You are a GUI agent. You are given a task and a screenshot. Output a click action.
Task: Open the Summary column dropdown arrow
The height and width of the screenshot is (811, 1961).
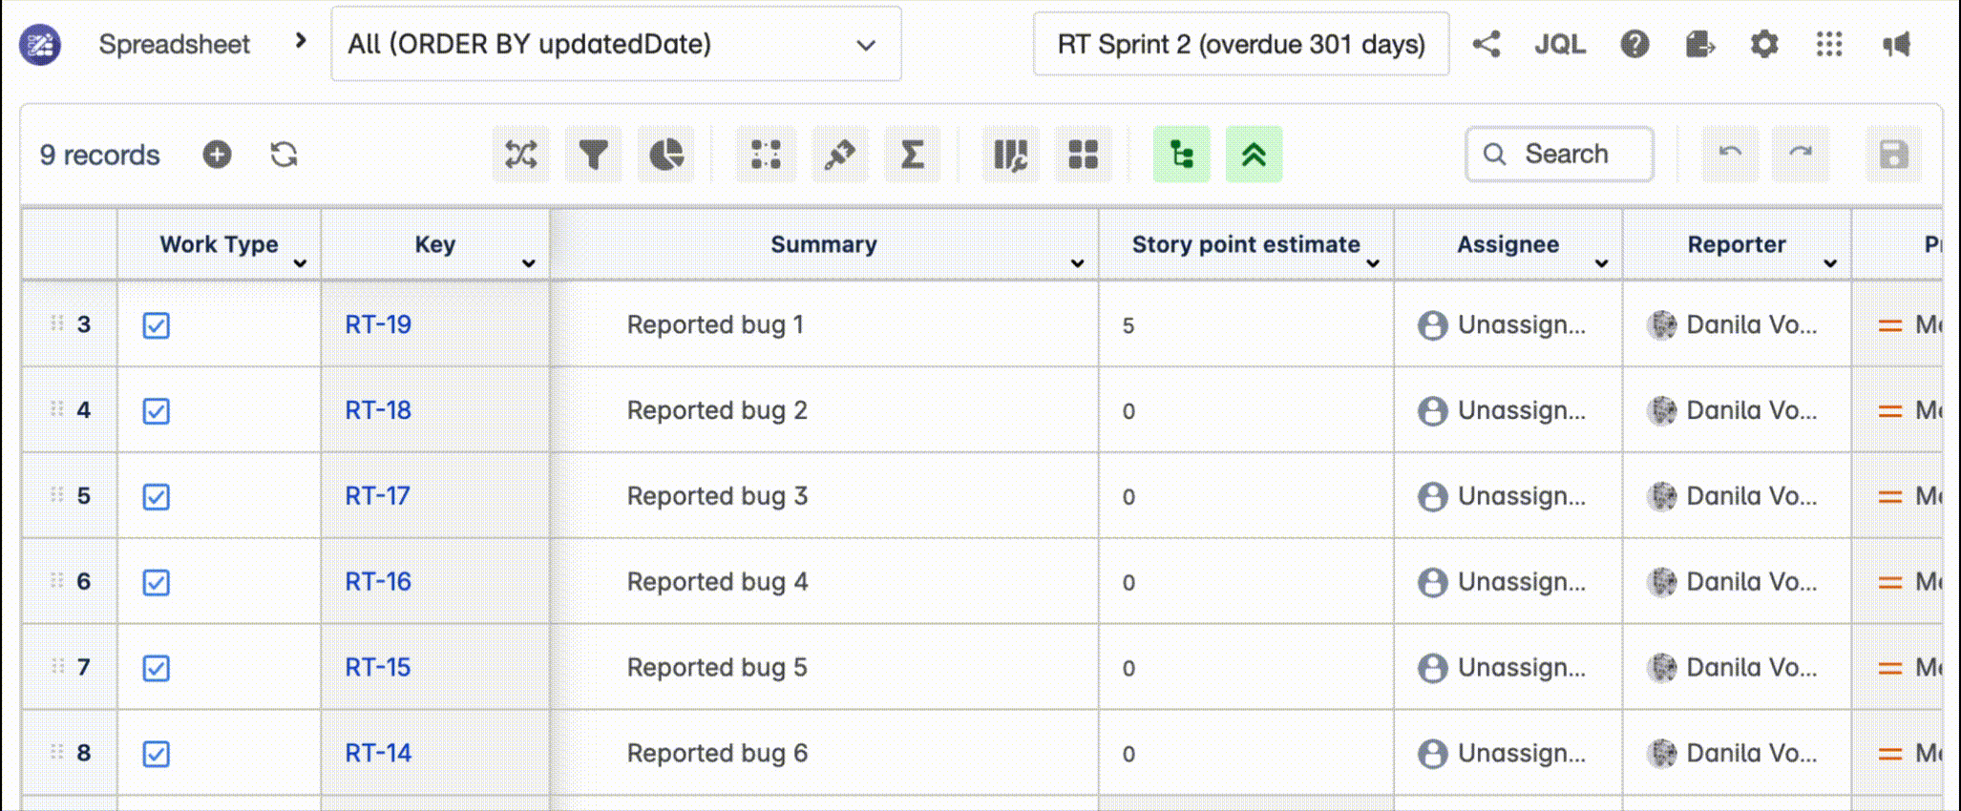point(1078,263)
